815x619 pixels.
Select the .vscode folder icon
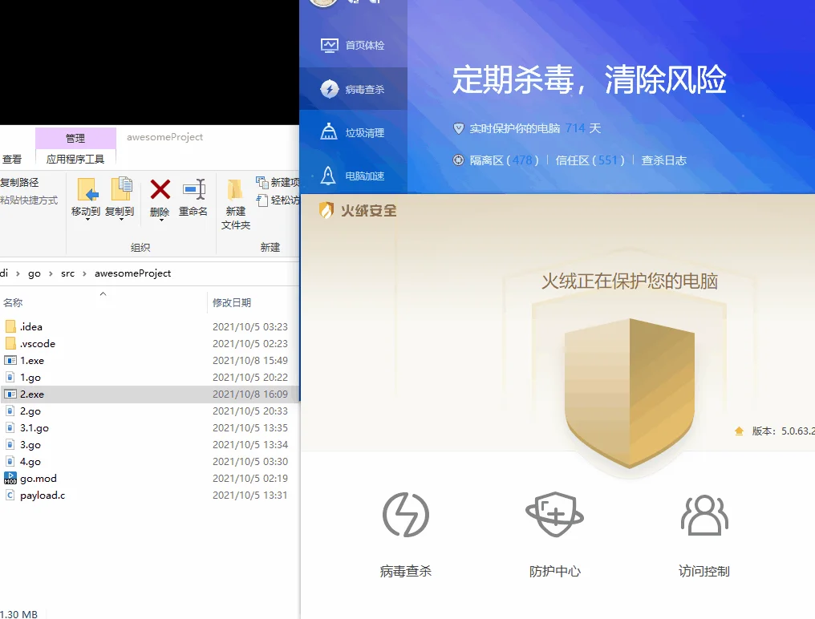[10, 343]
